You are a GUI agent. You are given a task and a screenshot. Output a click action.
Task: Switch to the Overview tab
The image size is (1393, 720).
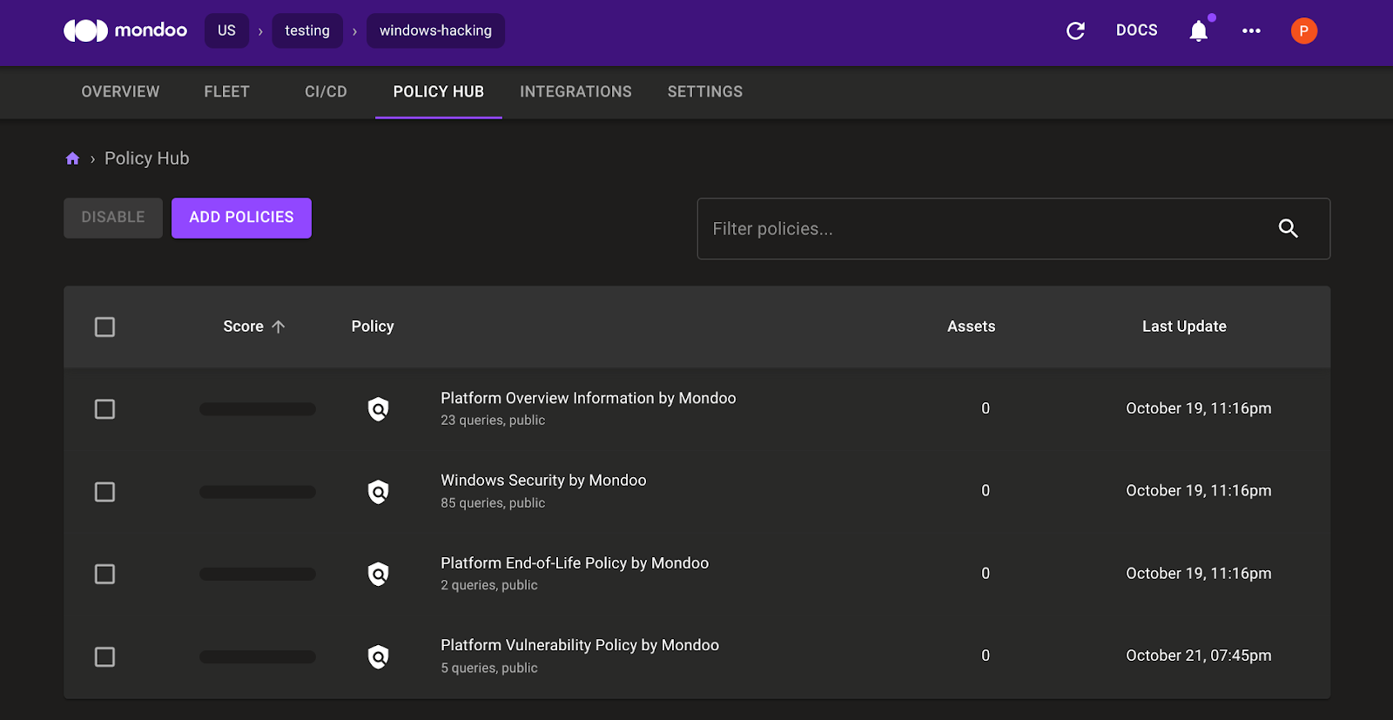(x=120, y=91)
